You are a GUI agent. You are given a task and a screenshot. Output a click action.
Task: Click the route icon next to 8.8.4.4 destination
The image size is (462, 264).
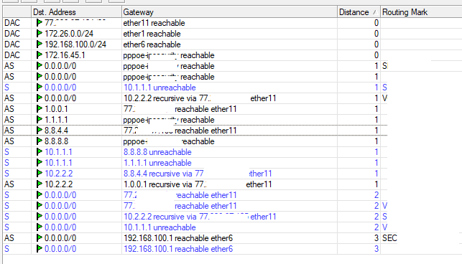point(40,131)
